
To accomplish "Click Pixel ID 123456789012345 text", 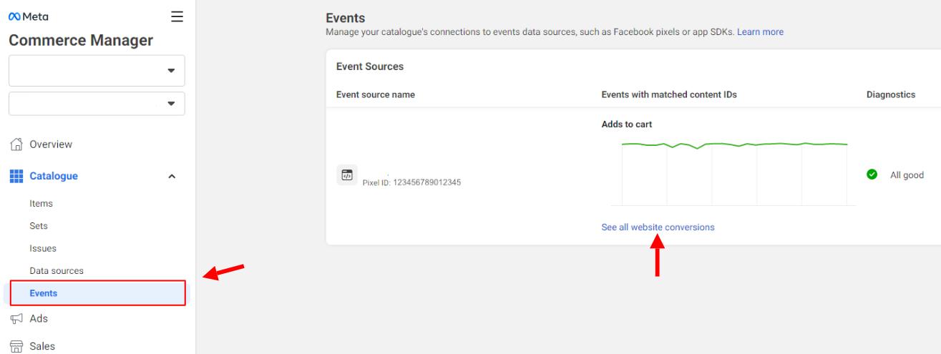I will (411, 182).
